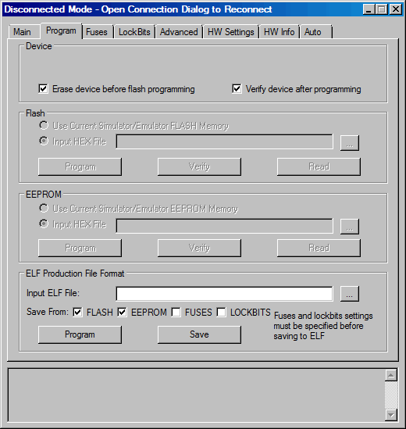The height and width of the screenshot is (429, 406).
Task: Select Use Current Simulator/Emulator FLASH Memory
Action: 44,126
